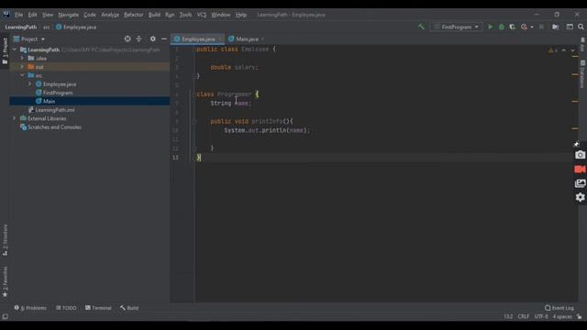Run FirstProgram with green play icon
The width and height of the screenshot is (587, 330).
point(490,27)
